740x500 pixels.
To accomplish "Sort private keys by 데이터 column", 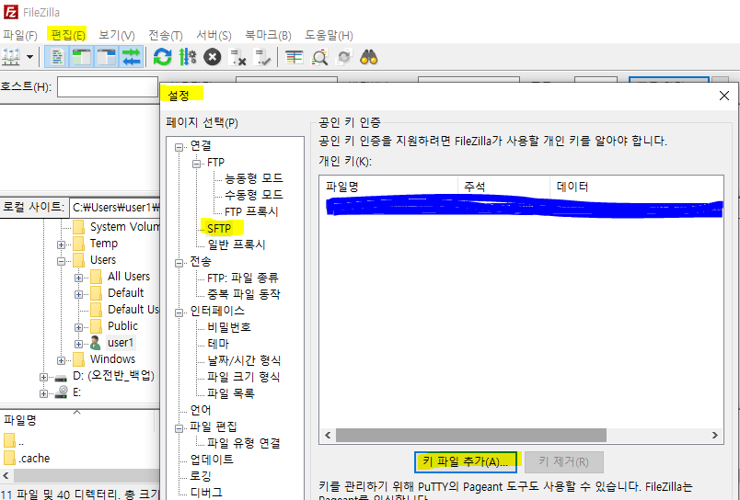I will click(637, 187).
